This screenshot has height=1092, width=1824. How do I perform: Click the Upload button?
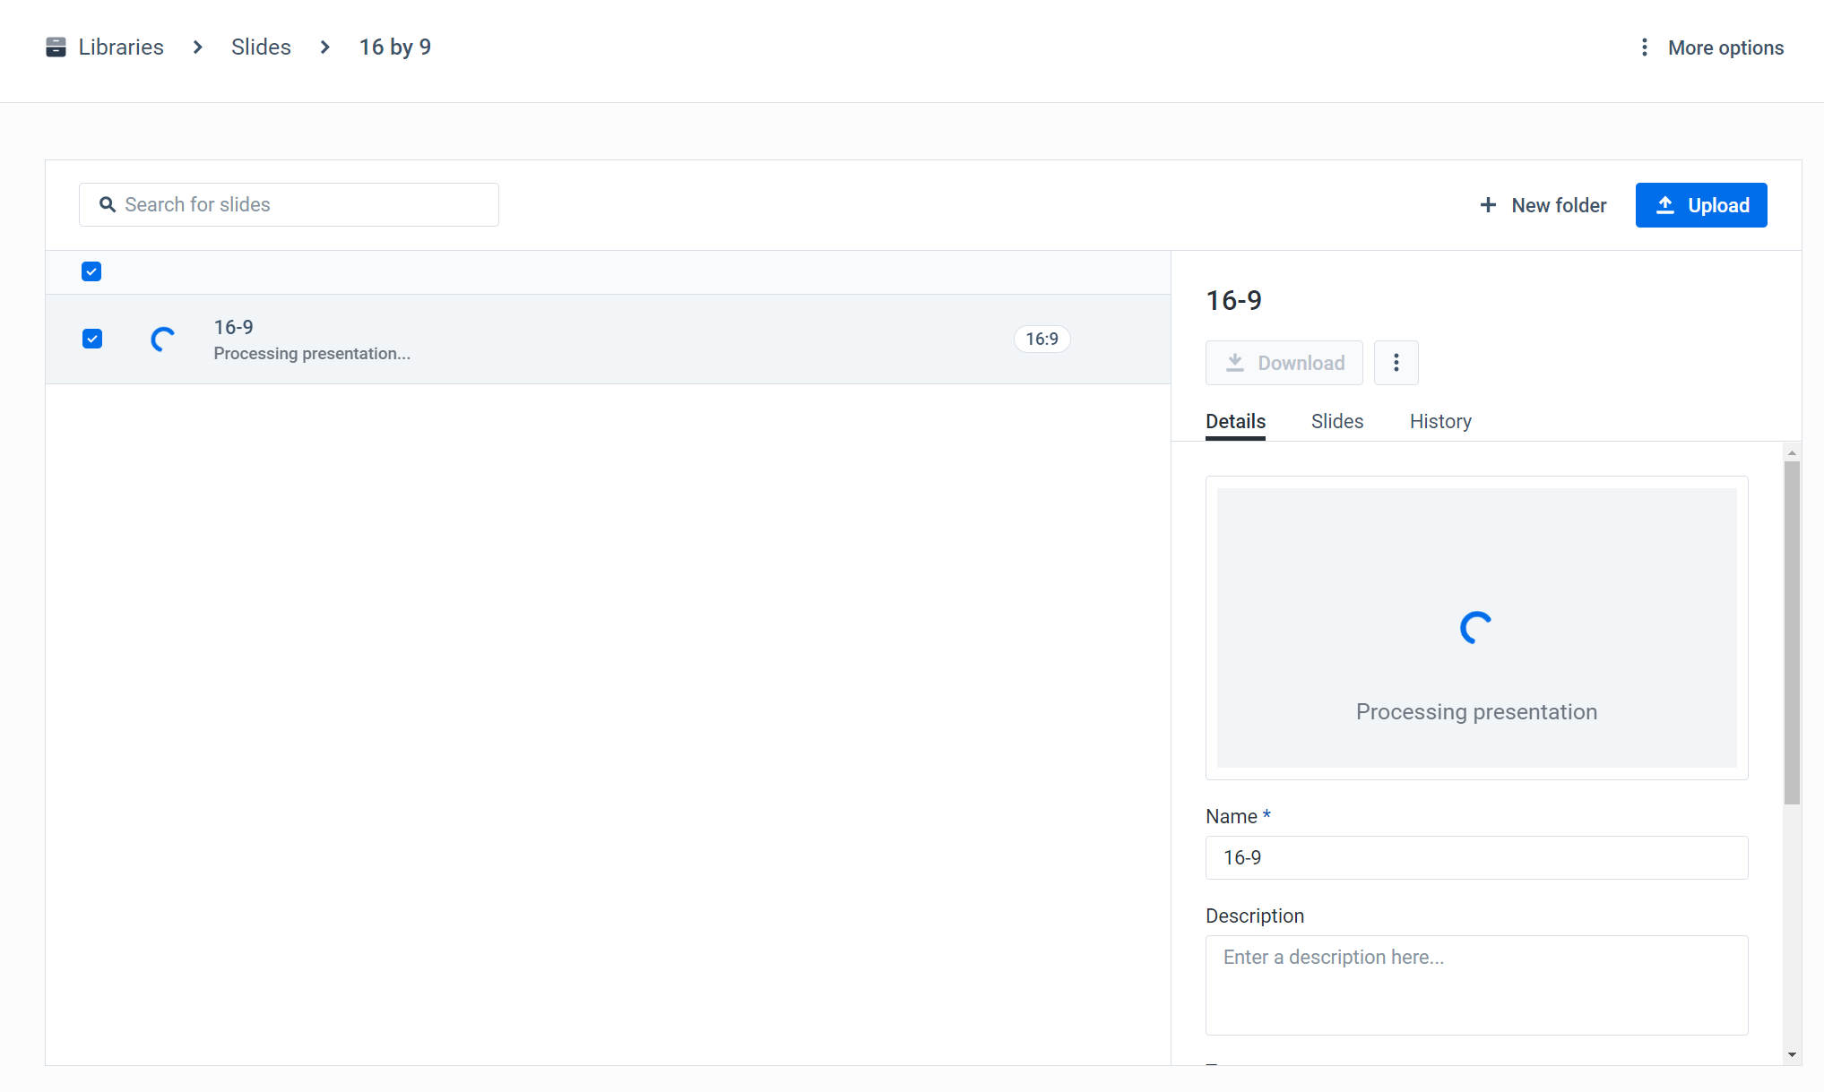click(1701, 205)
